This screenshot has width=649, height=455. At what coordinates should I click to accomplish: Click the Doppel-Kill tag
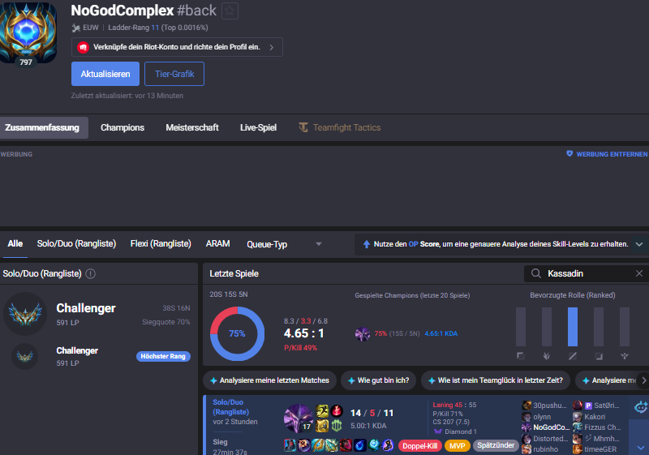pos(419,446)
